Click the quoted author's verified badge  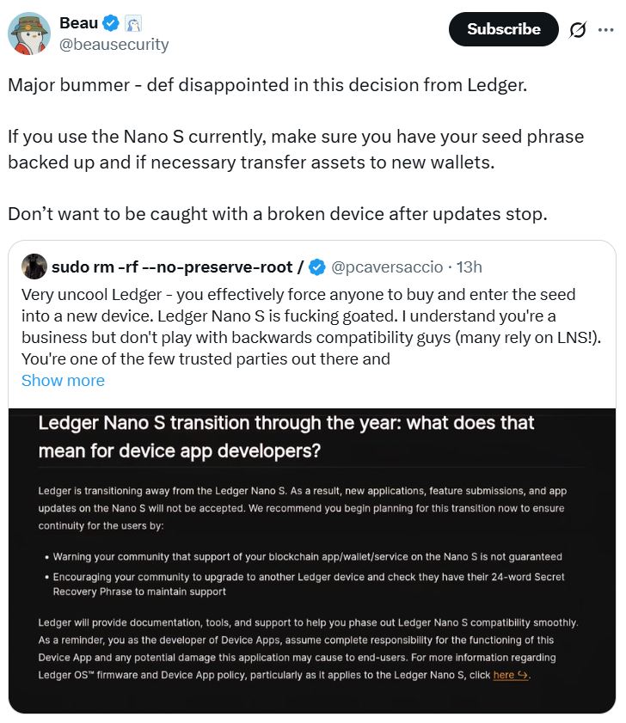pos(317,267)
